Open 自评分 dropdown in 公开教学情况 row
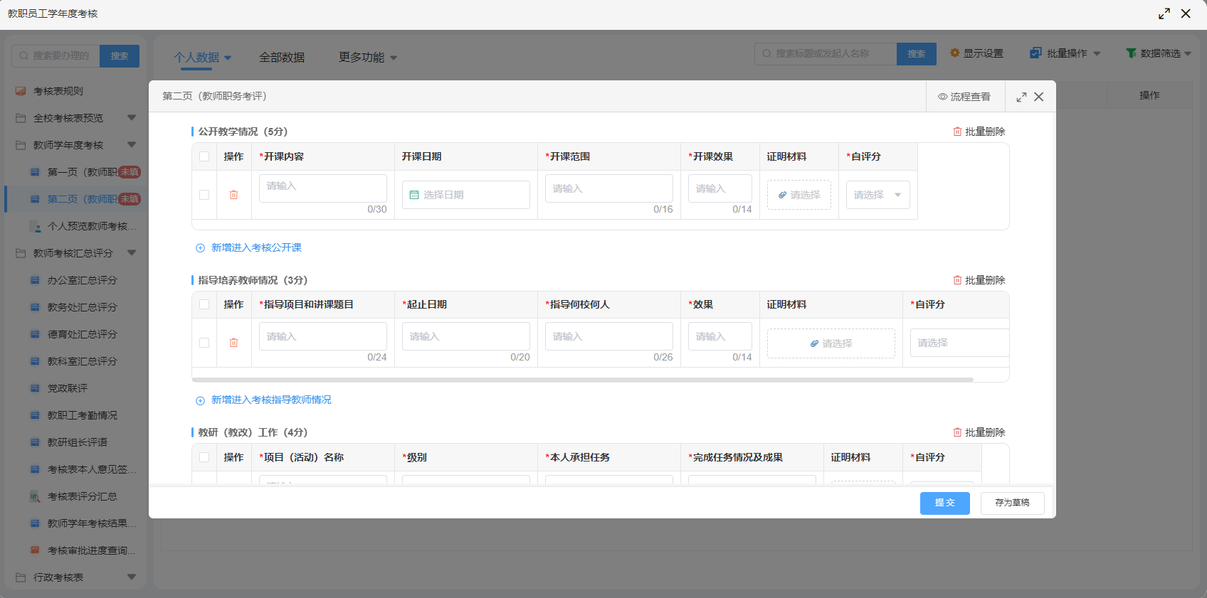The image size is (1207, 598). 877,195
